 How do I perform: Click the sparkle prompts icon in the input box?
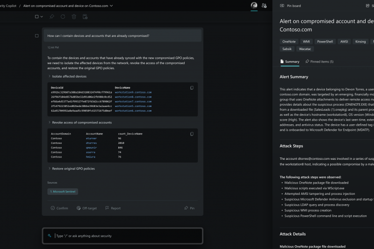(50, 235)
